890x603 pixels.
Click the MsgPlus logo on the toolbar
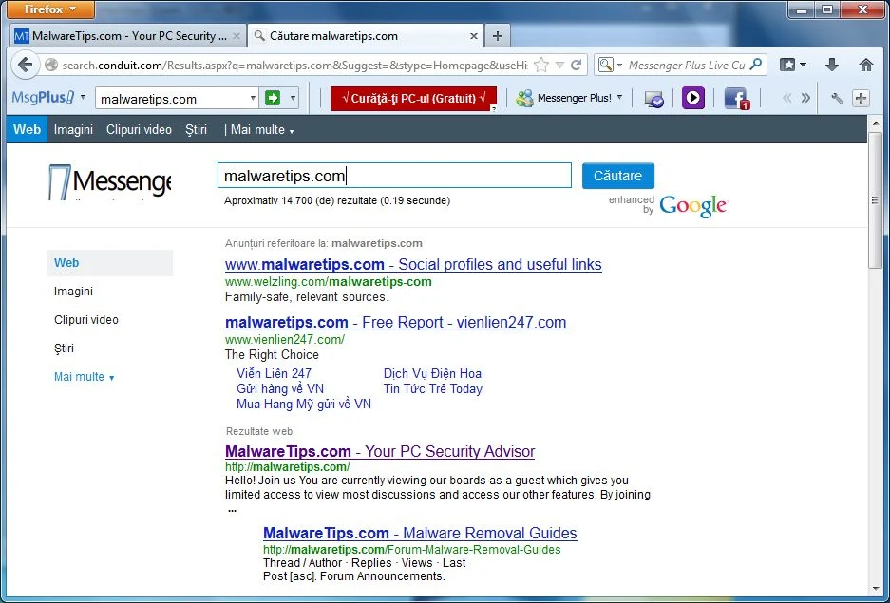pyautogui.click(x=43, y=98)
